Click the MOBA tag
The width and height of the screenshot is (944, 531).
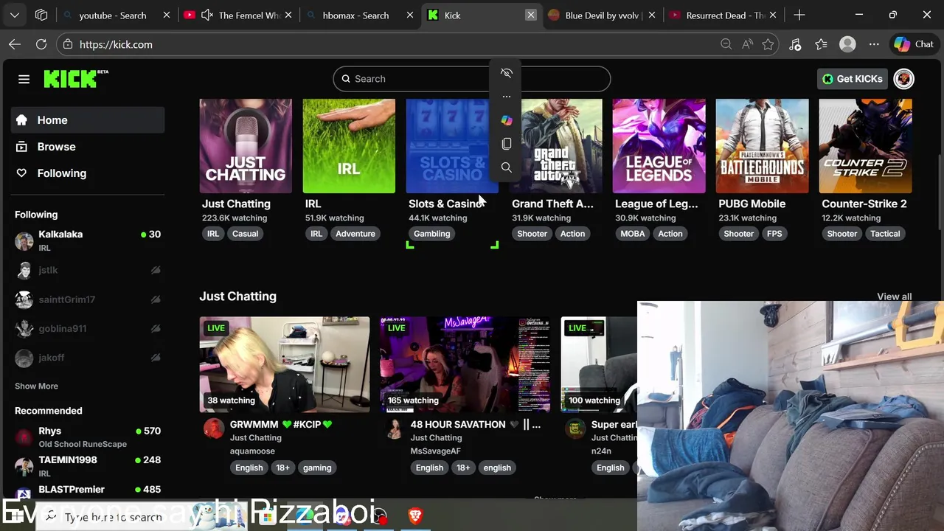tap(632, 234)
